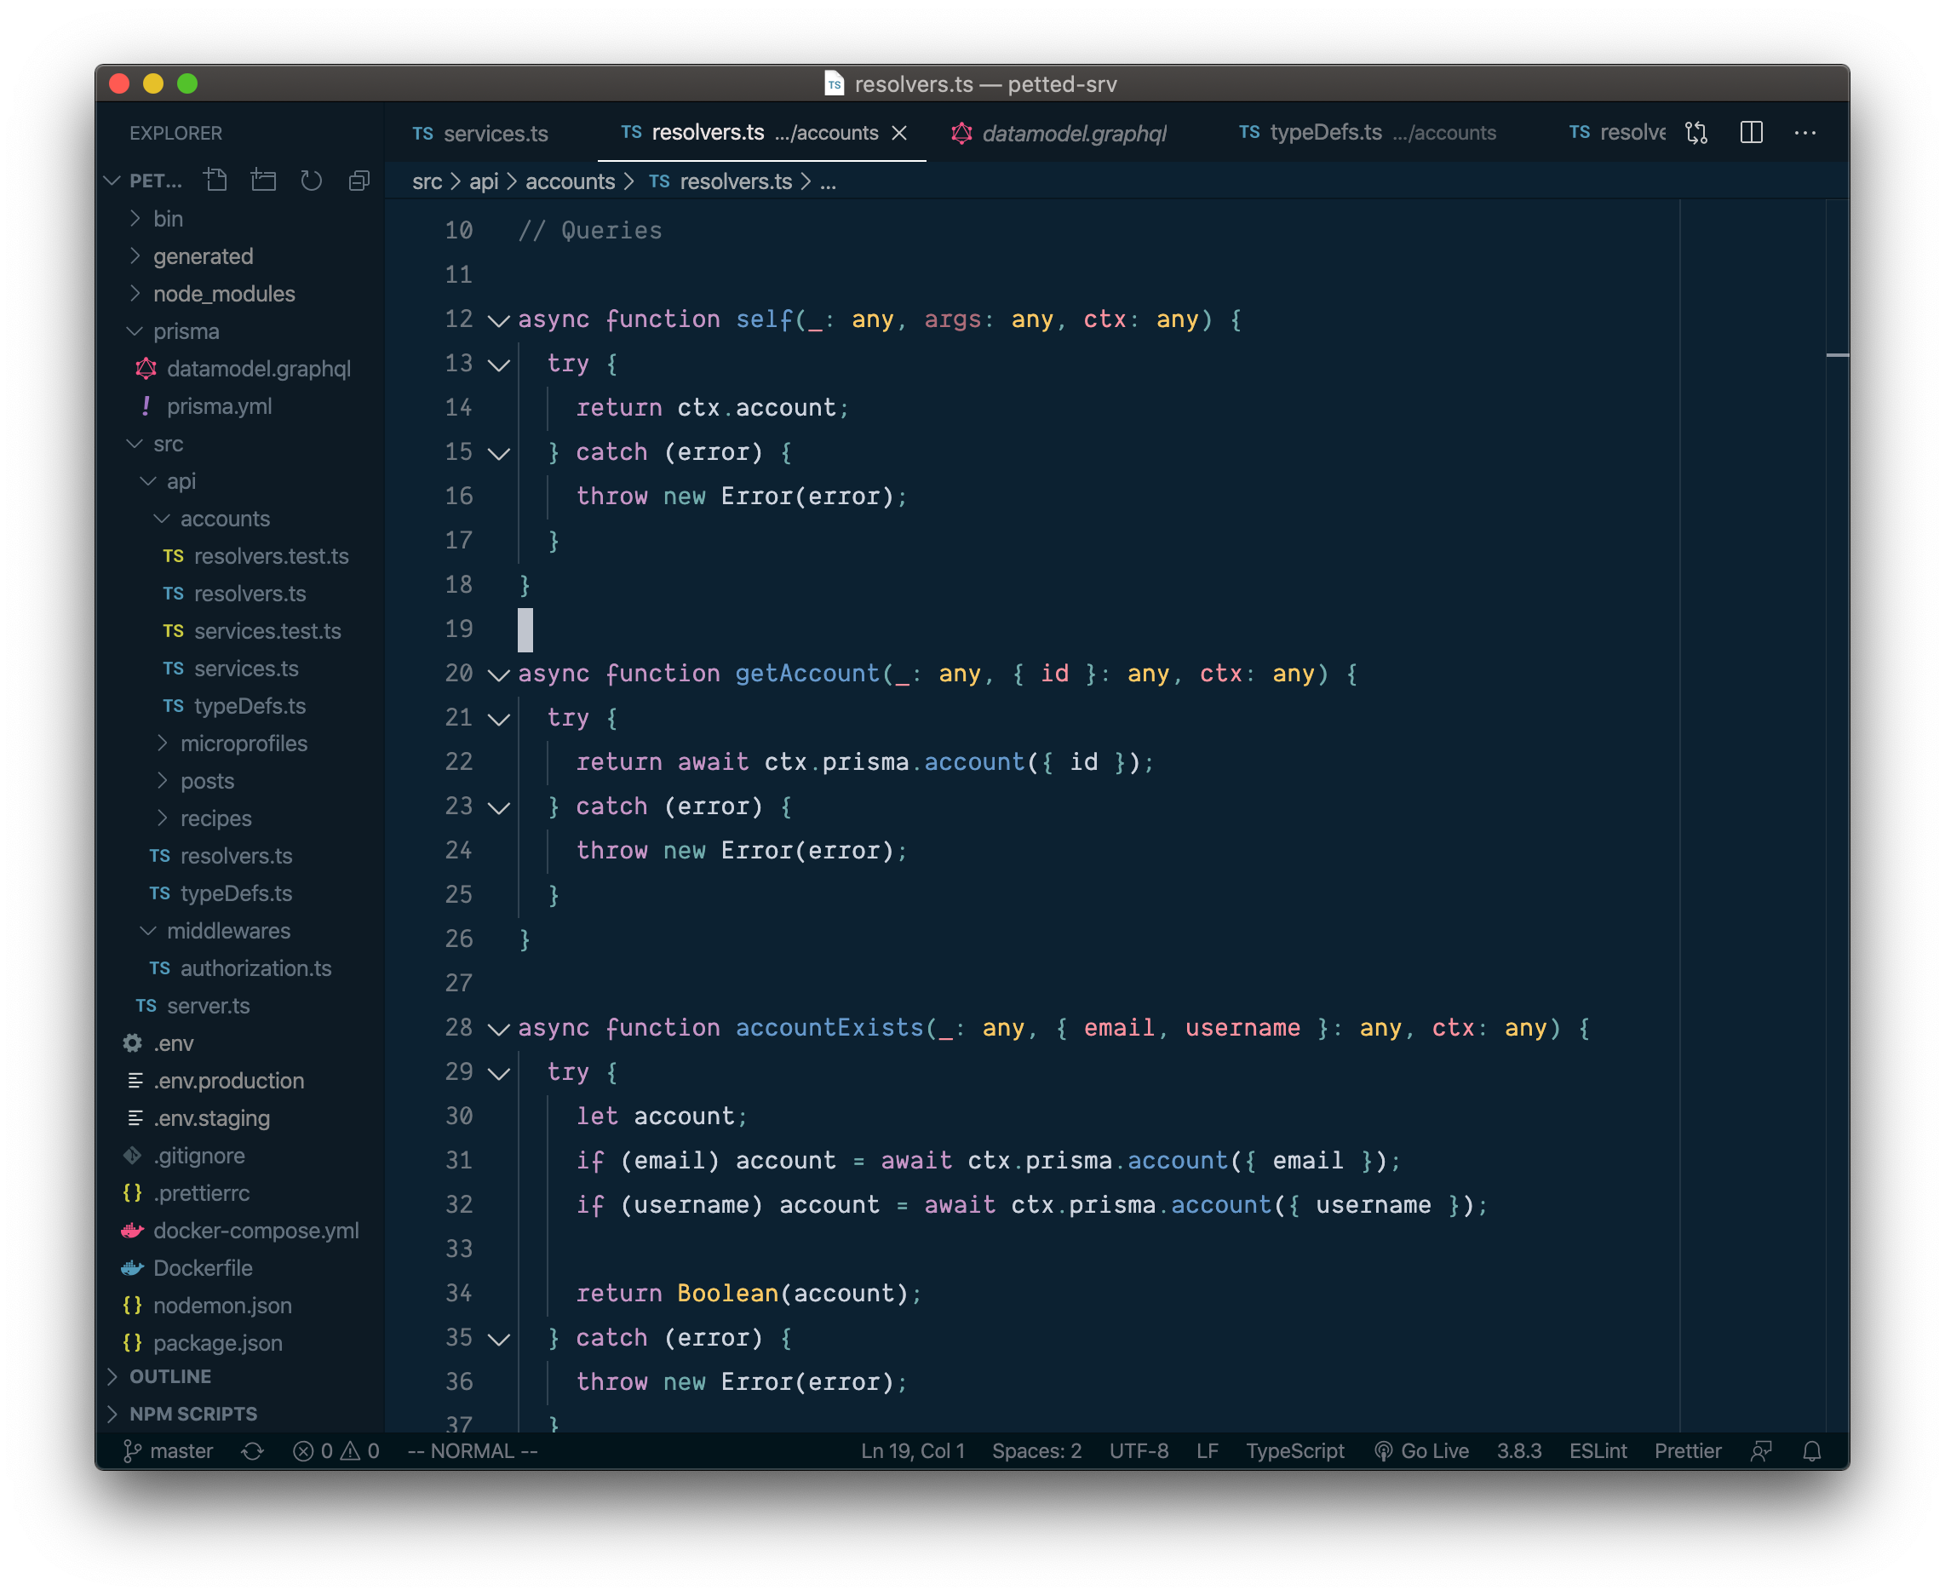The height and width of the screenshot is (1596, 1945).
Task: Fold the self function at line 12
Action: [x=499, y=321]
